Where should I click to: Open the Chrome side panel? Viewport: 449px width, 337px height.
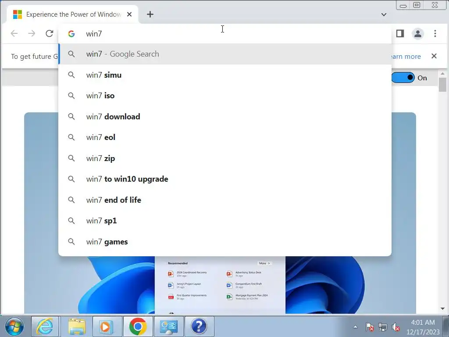coord(400,33)
